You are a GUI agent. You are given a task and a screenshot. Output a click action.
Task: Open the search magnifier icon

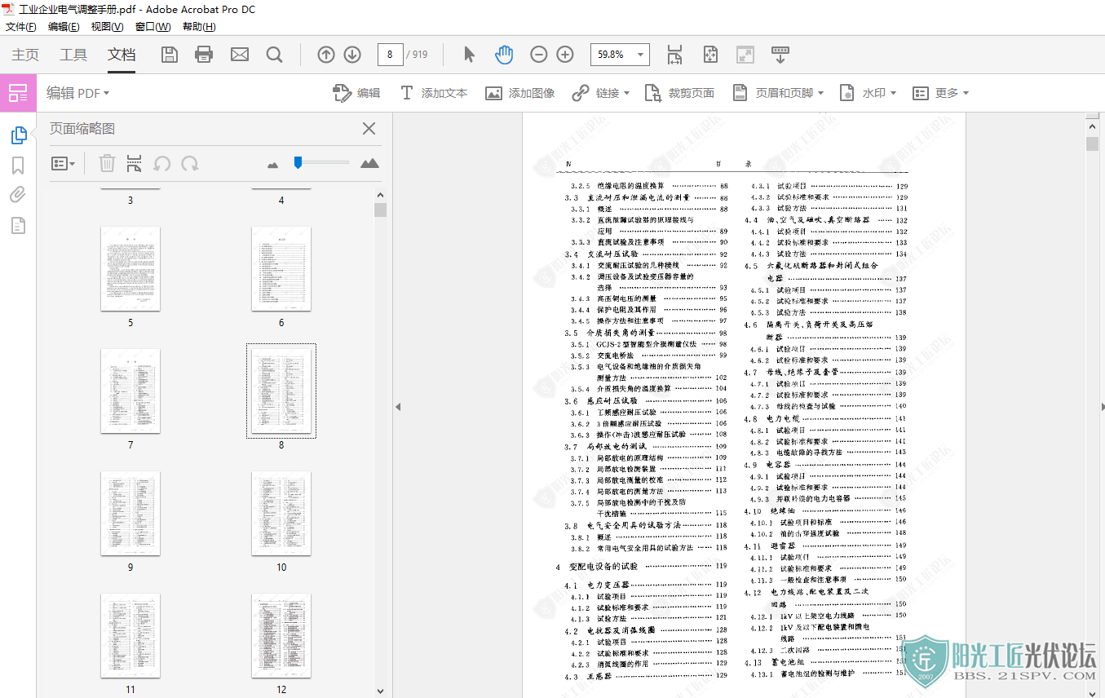[x=275, y=55]
